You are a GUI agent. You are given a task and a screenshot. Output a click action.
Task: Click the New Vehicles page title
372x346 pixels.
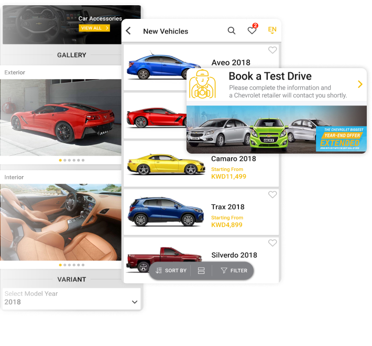tap(166, 31)
